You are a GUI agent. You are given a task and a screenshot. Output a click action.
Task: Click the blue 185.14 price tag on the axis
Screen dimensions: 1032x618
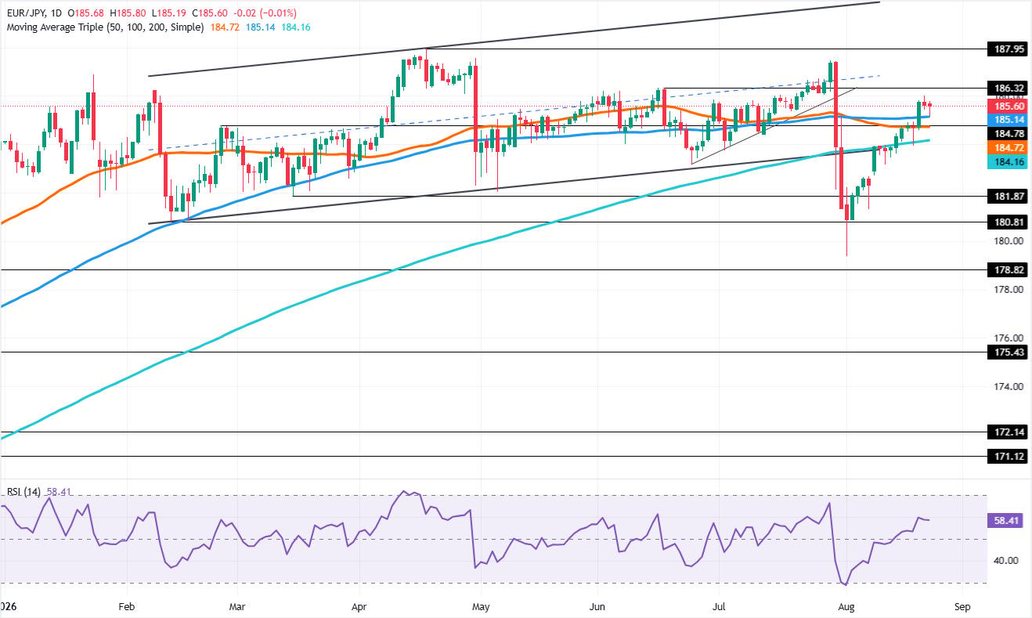coord(1007,120)
